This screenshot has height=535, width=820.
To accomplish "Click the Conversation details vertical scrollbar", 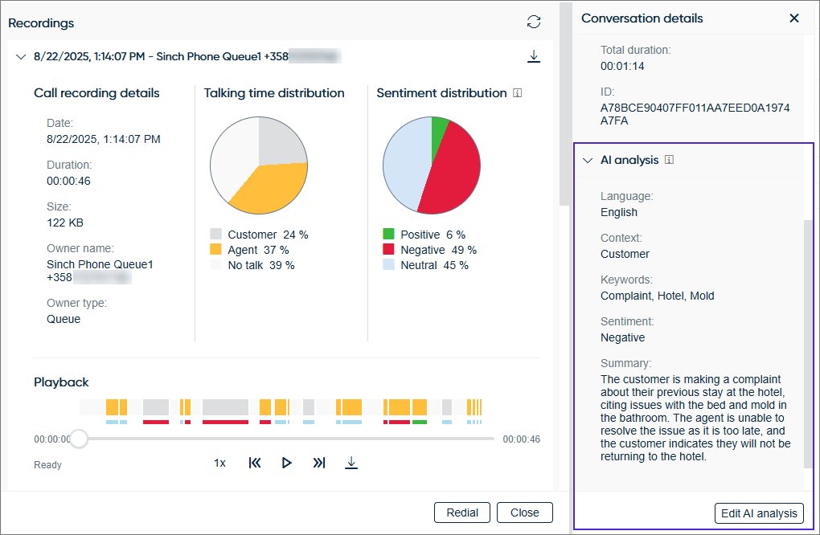I will (807, 345).
